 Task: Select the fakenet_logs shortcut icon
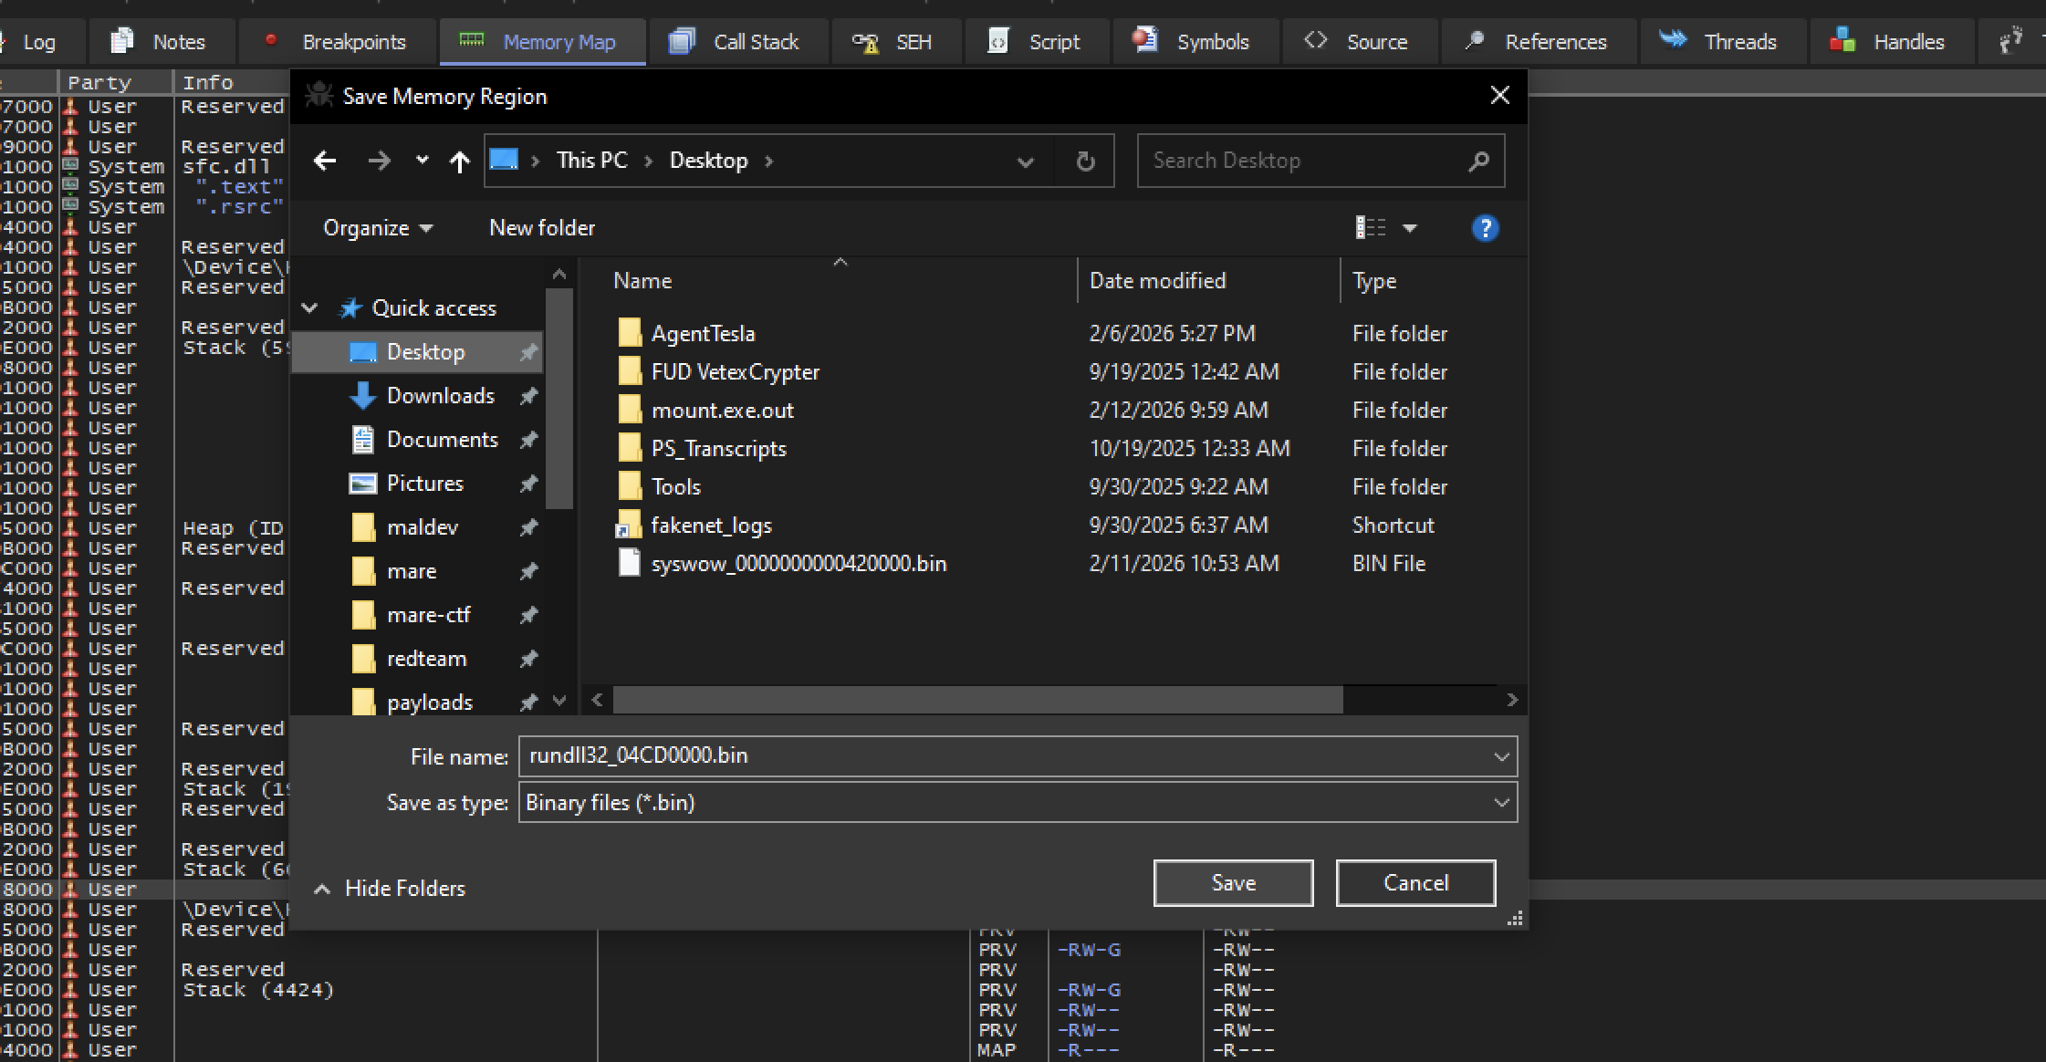click(x=630, y=525)
